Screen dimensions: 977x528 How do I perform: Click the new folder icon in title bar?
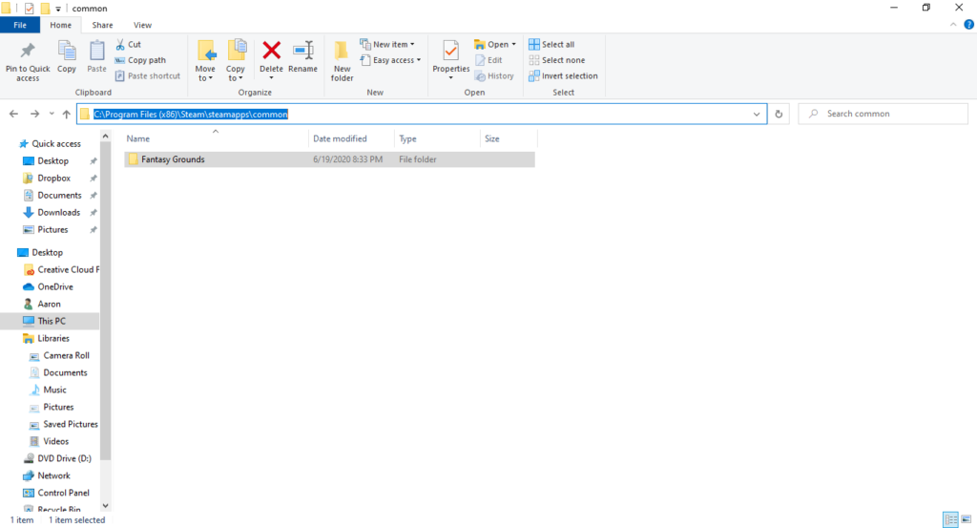click(x=45, y=8)
